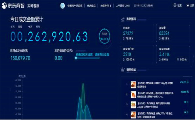Click the 全屏 fullscreen label
This screenshot has width=195, height=120.
192,5
